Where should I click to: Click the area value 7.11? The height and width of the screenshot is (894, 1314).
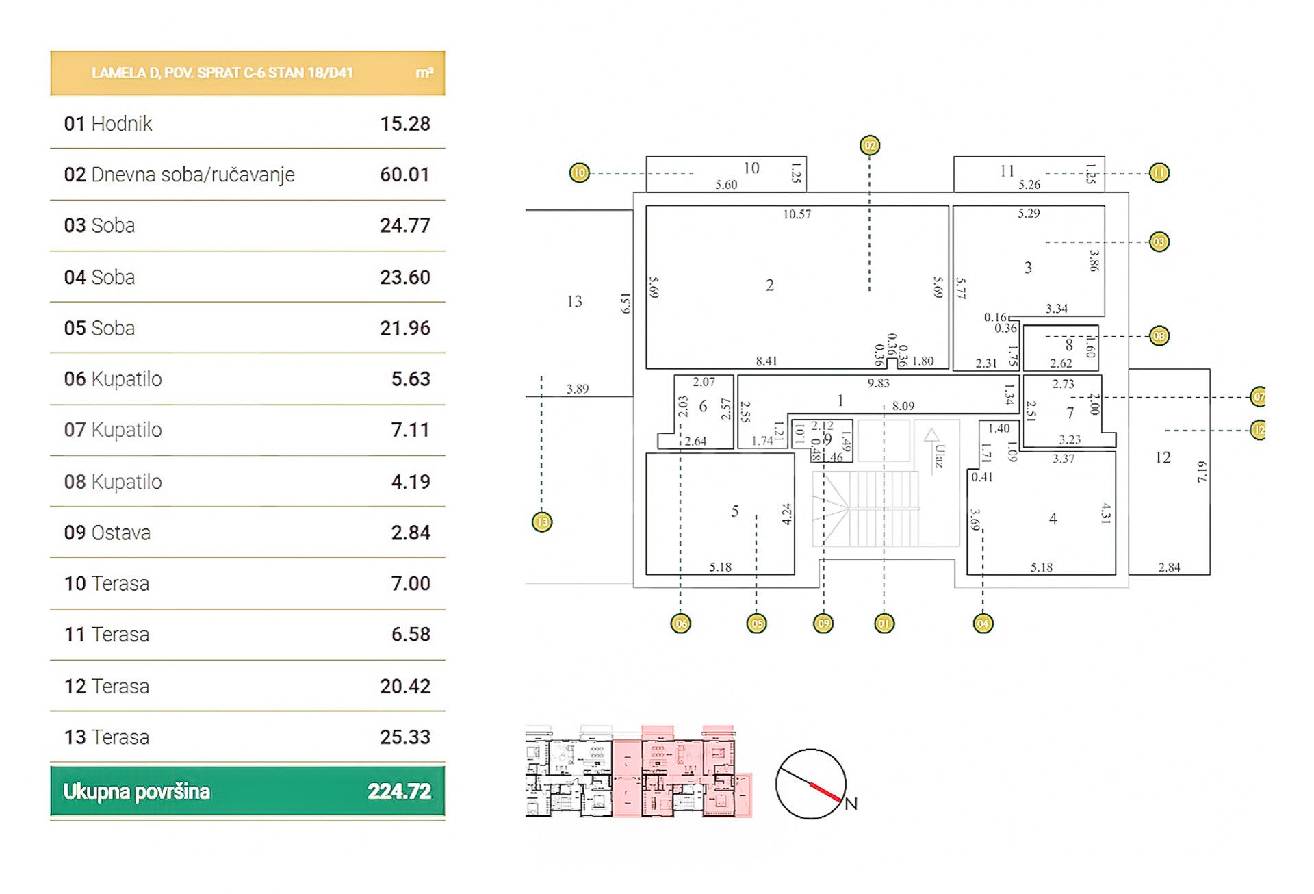pyautogui.click(x=411, y=430)
